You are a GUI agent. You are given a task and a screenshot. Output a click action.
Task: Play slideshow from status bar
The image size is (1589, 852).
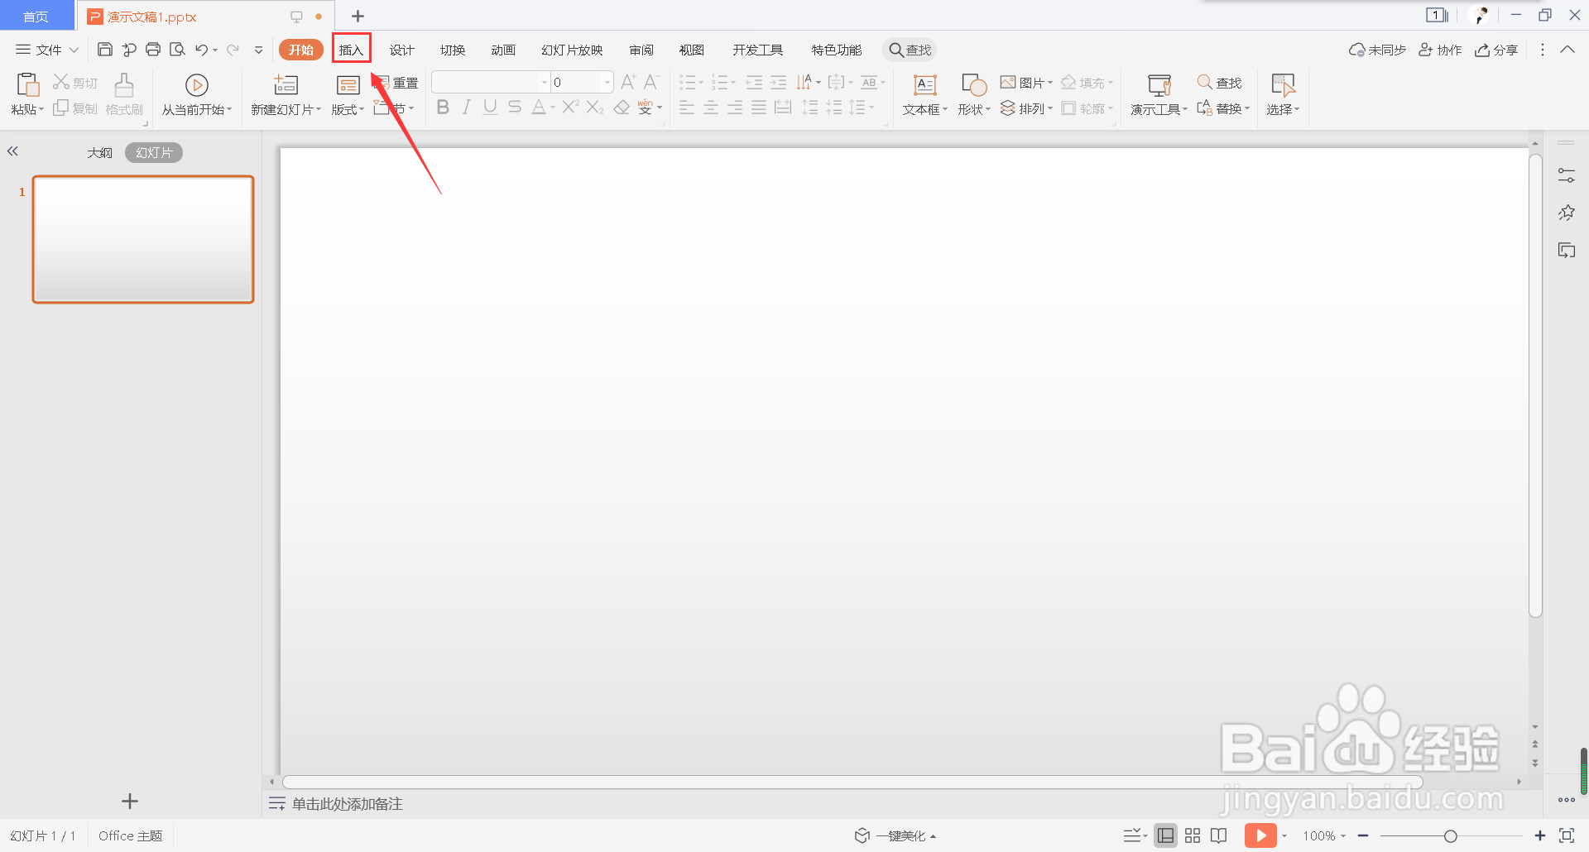pos(1260,835)
